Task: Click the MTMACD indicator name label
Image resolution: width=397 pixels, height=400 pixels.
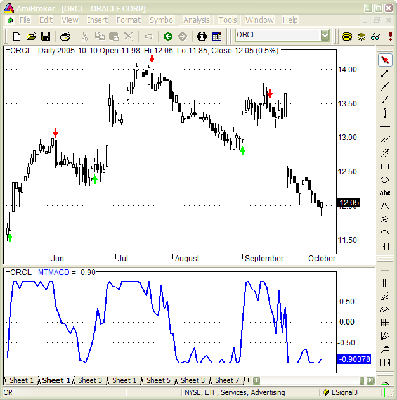Action: point(53,273)
